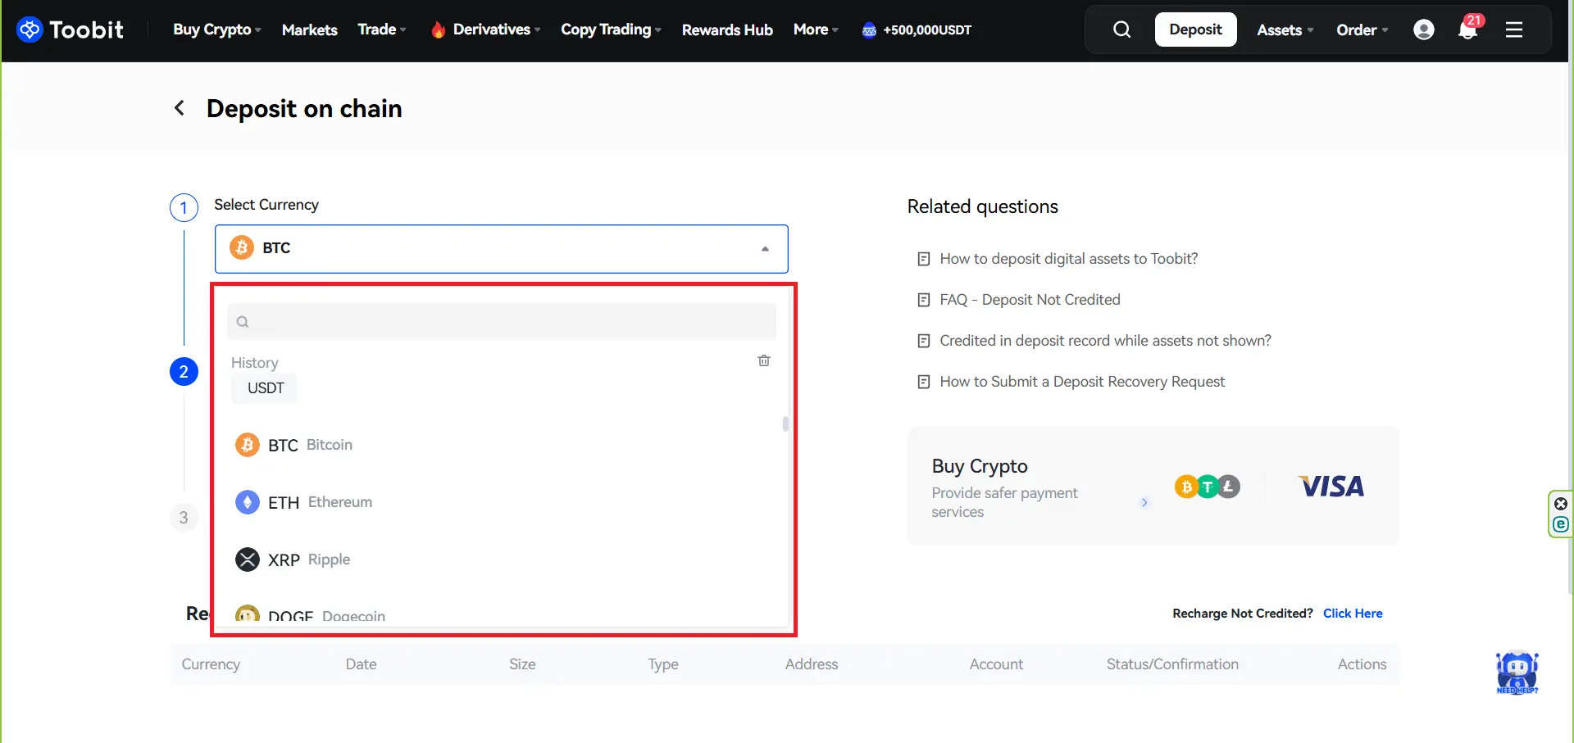Viewport: 1574px width, 743px height.
Task: Open the notifications bell
Action: (1467, 30)
